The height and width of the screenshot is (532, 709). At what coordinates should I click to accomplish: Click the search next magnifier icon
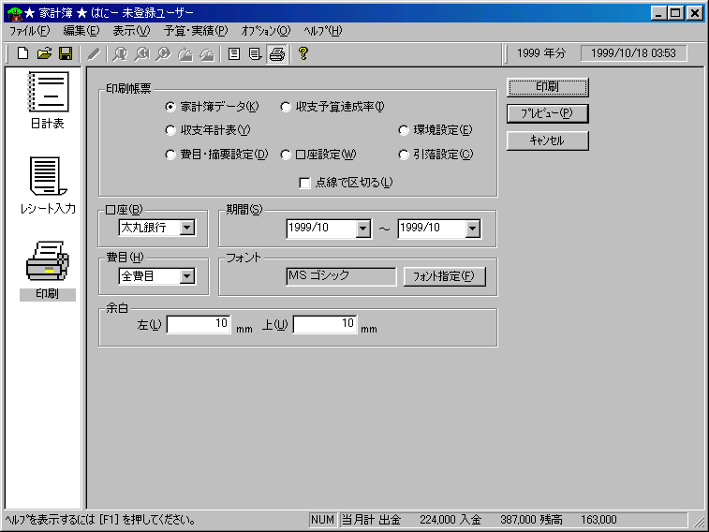point(163,53)
